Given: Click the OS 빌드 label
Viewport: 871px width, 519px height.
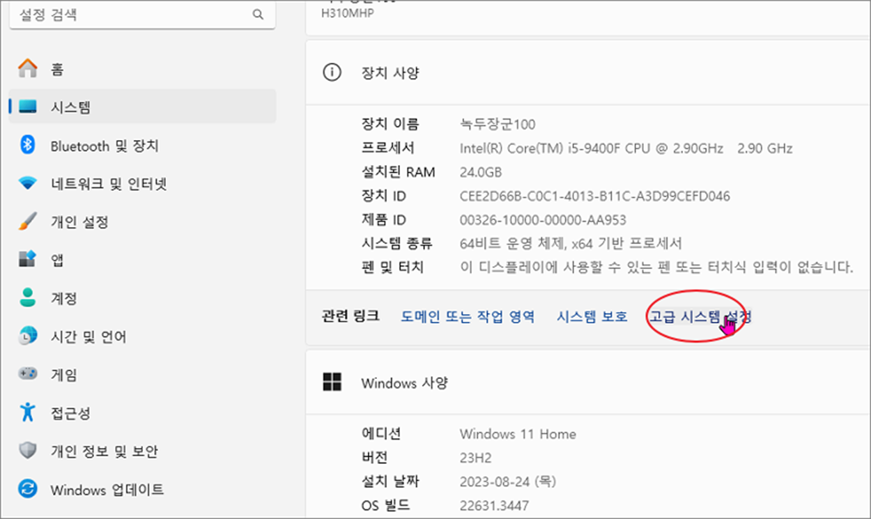Looking at the screenshot, I should tap(385, 505).
